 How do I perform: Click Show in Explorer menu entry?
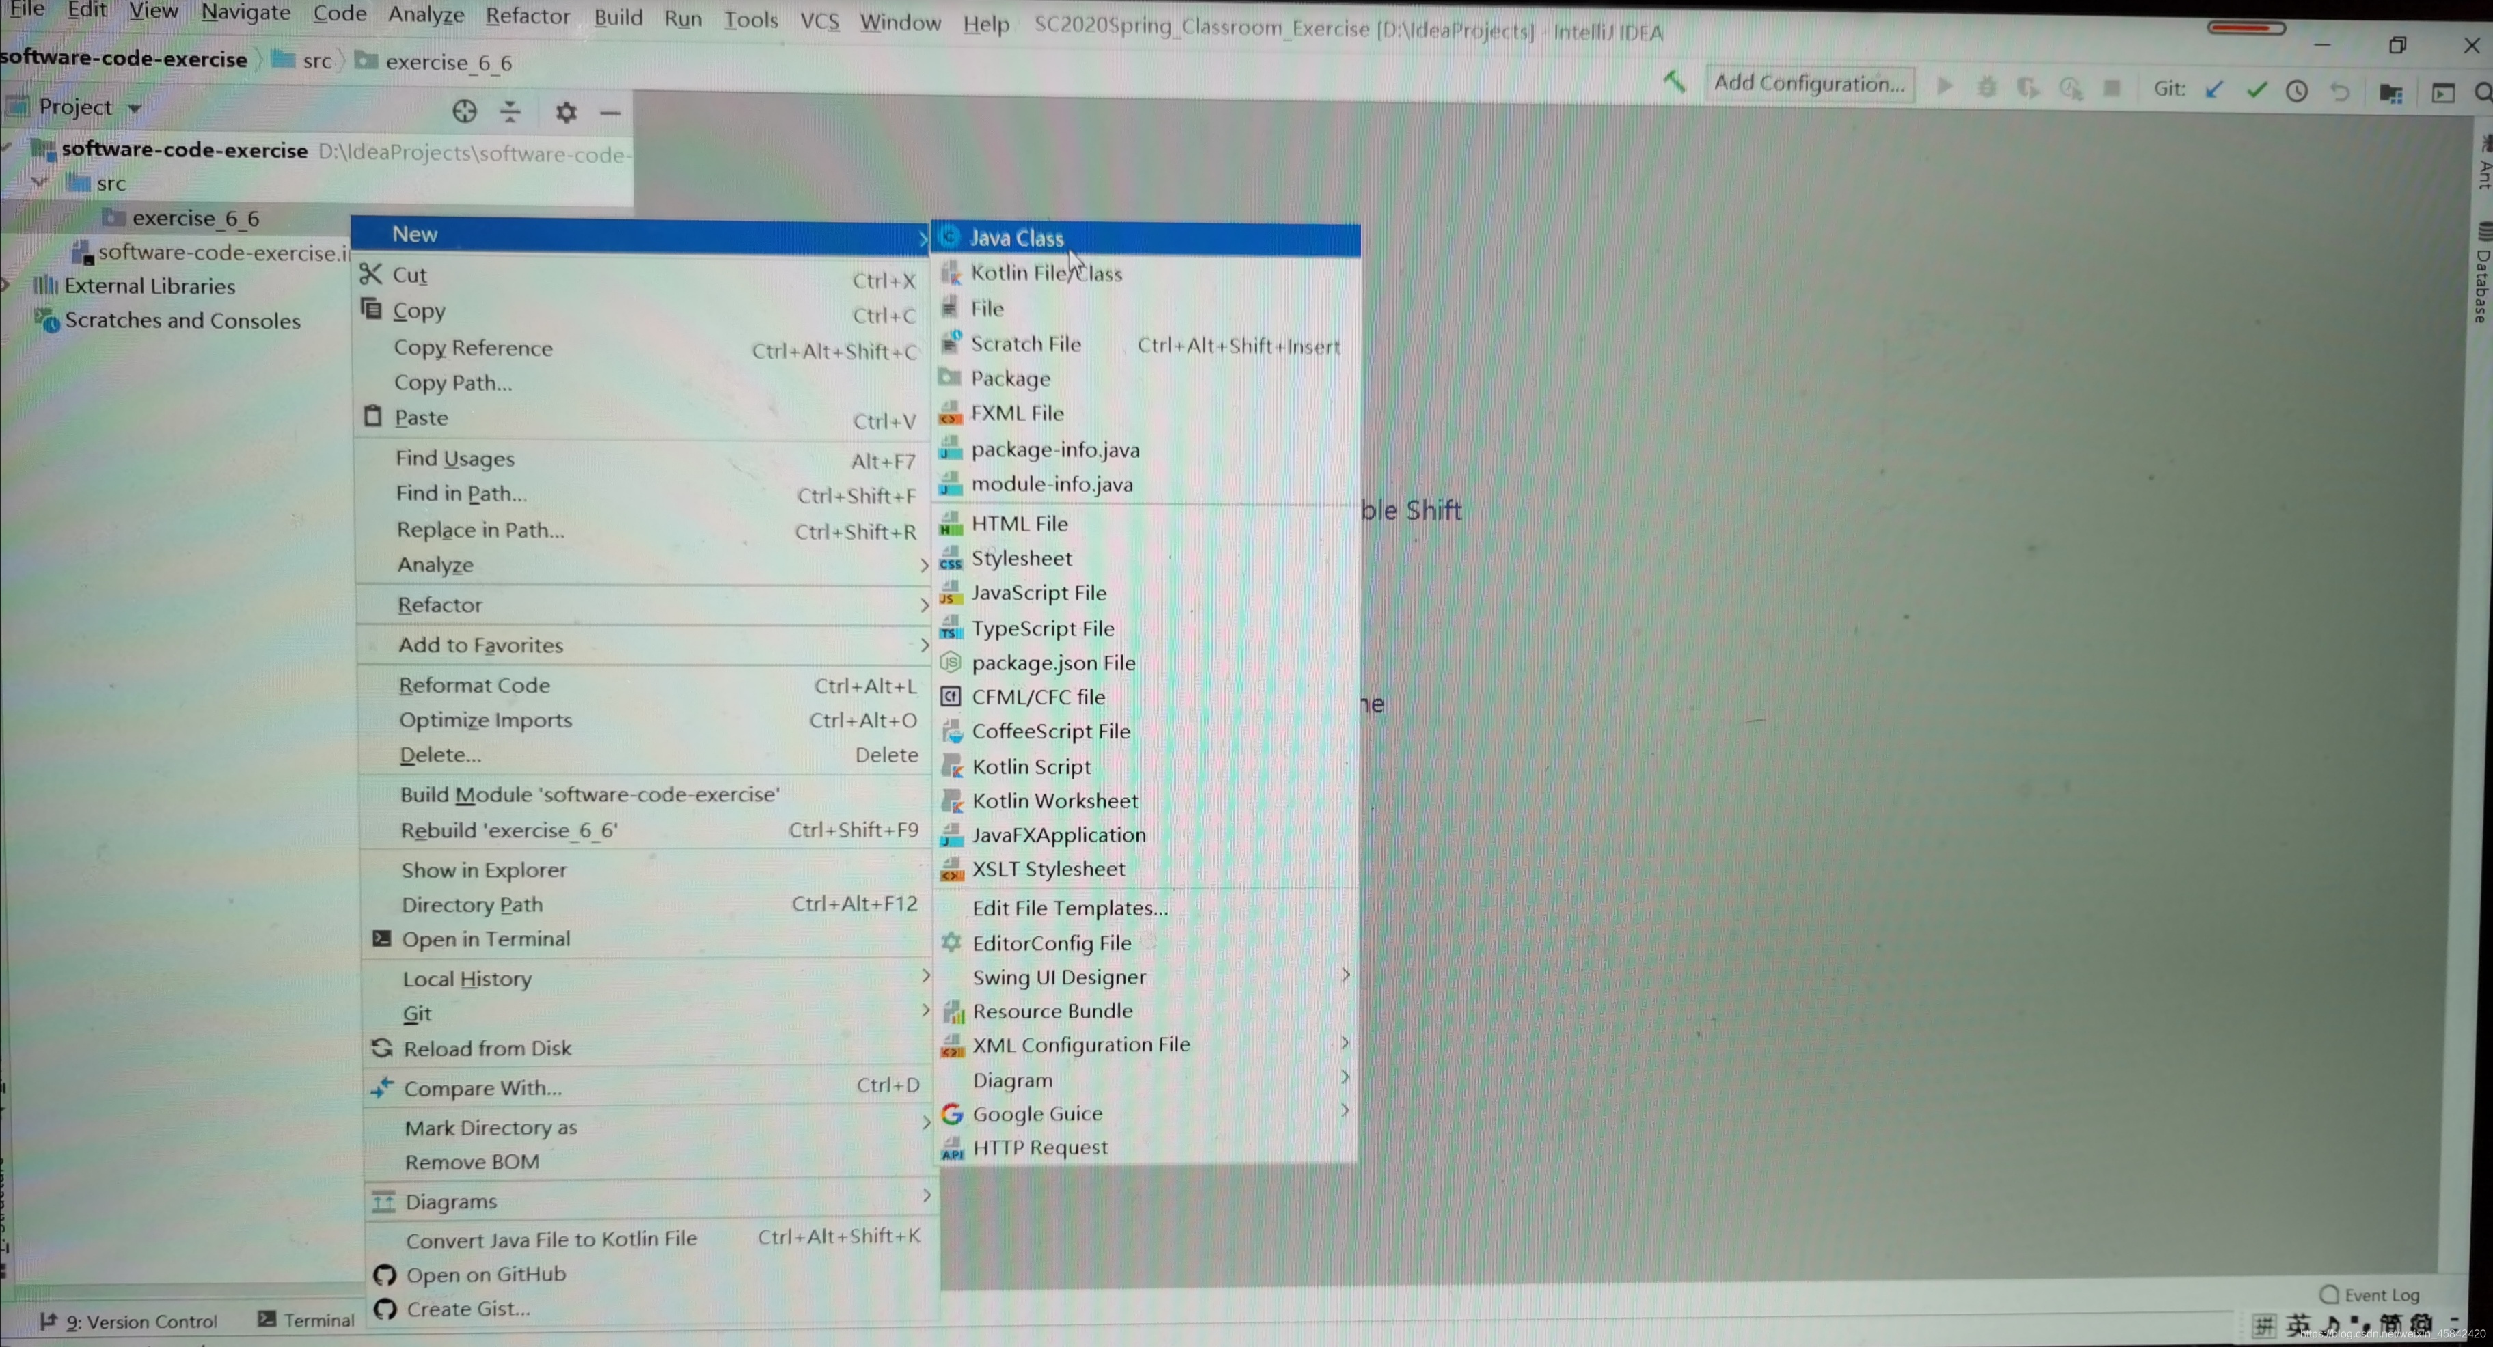484,870
